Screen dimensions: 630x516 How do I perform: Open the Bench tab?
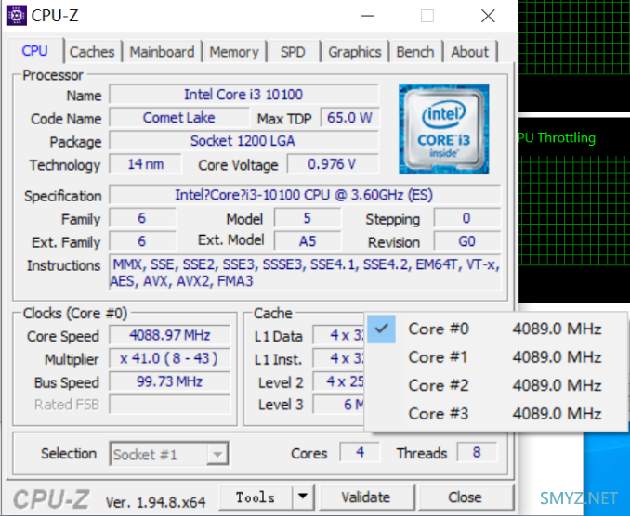(415, 52)
